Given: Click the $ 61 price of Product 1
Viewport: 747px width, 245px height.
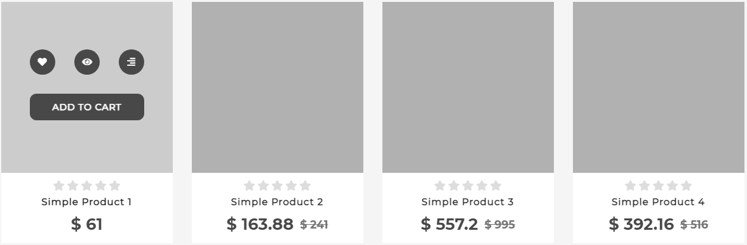Looking at the screenshot, I should 86,224.
